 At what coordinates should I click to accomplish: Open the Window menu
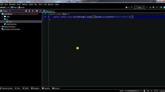click(x=51, y=4)
